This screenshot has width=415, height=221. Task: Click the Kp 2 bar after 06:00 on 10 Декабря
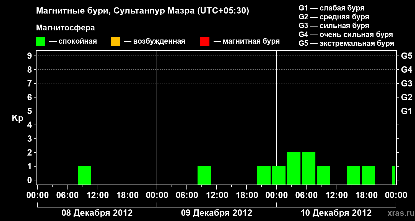pos(309,168)
